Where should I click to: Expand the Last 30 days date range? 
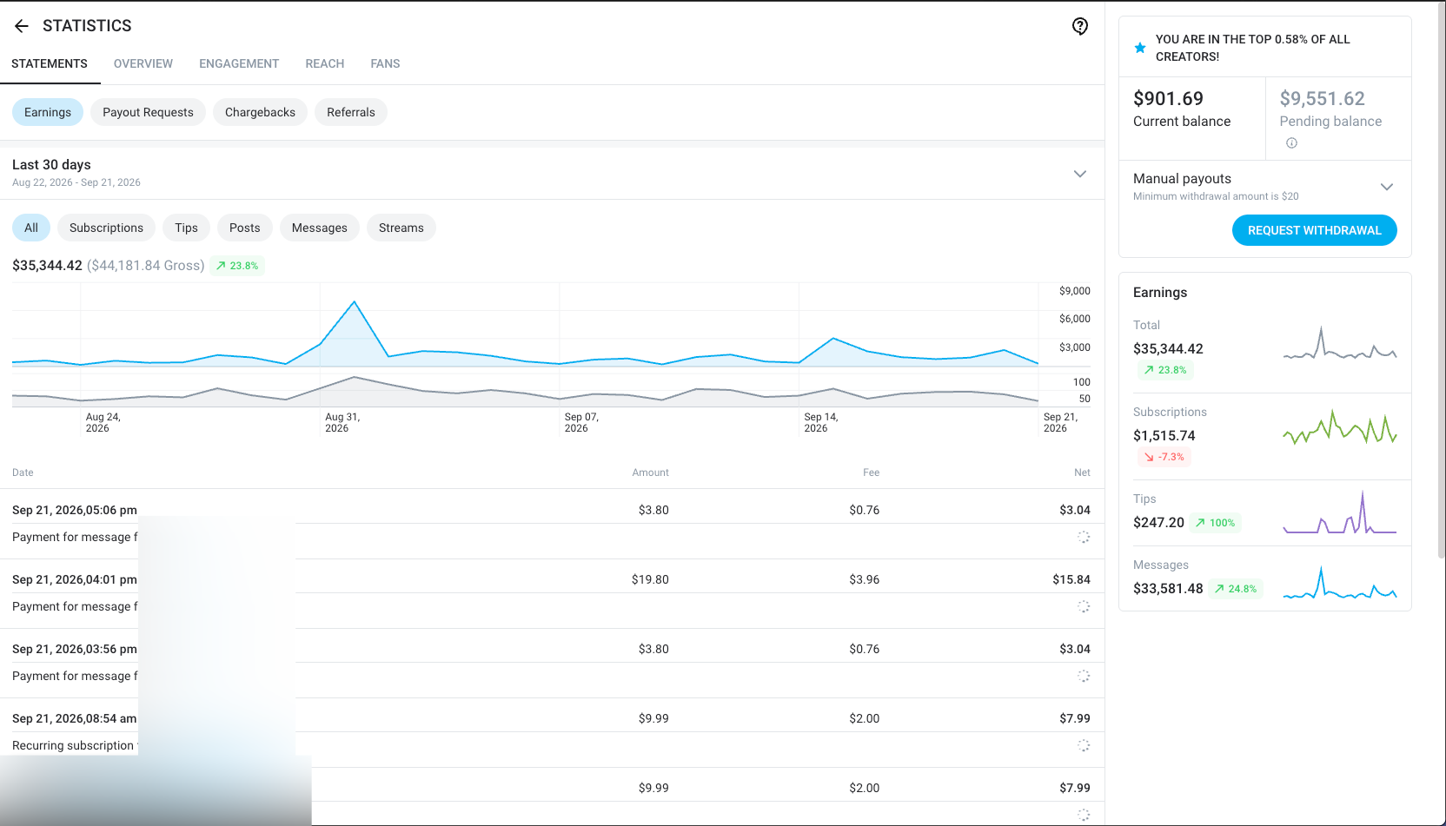point(1080,174)
